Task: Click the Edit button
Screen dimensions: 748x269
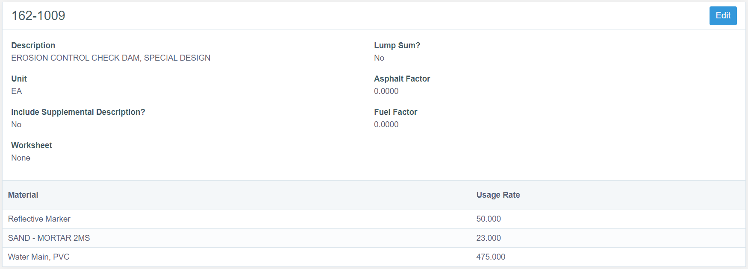Action: (x=723, y=16)
